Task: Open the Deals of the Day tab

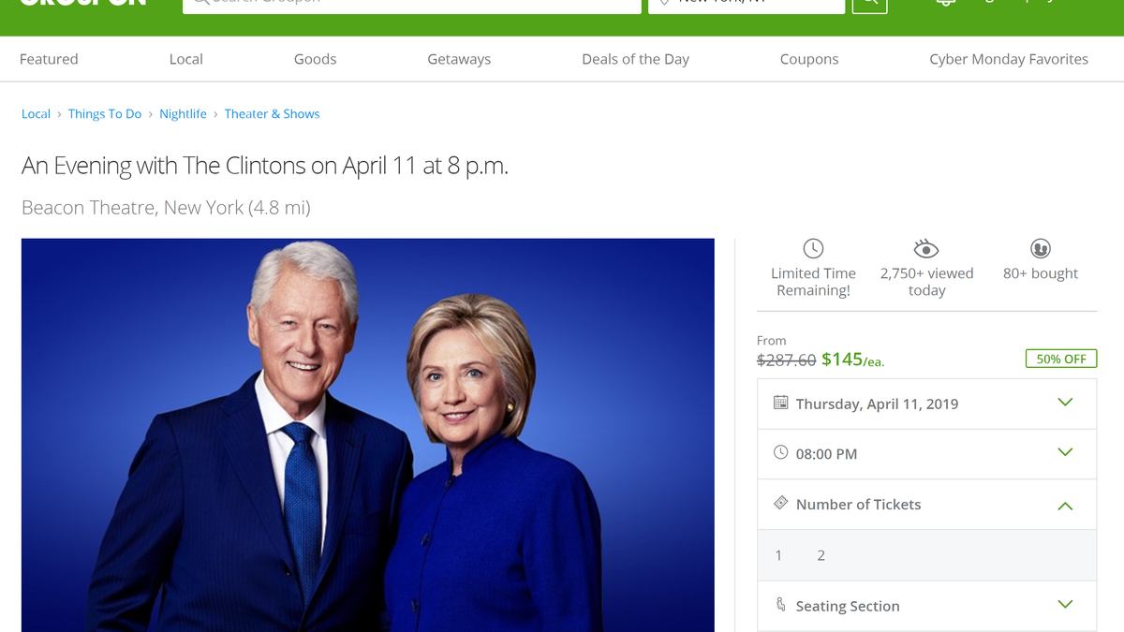Action: (x=635, y=59)
